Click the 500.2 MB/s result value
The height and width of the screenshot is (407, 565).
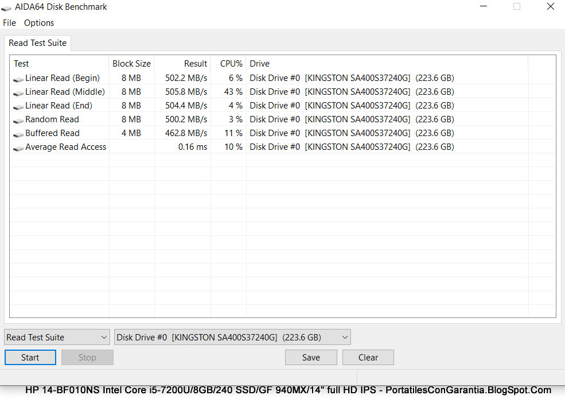[x=186, y=119]
